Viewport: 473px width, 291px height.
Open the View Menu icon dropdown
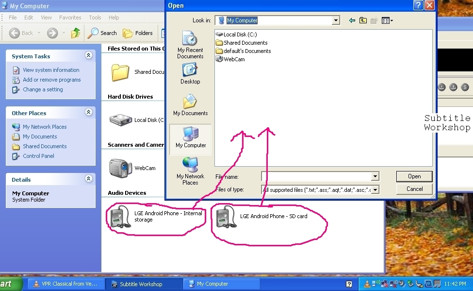(x=387, y=20)
